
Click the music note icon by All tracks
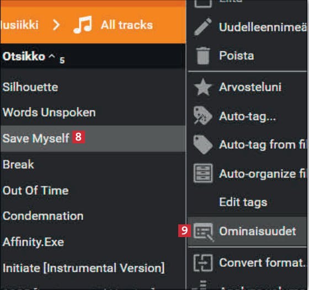83,25
